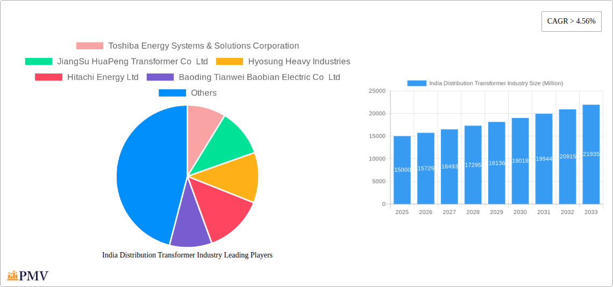The image size is (613, 287).
Task: Click the 20000 y-axis label
Action: [377, 114]
